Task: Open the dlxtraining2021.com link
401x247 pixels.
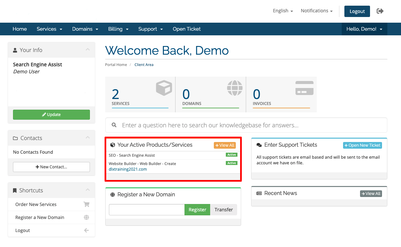Action: click(x=128, y=169)
